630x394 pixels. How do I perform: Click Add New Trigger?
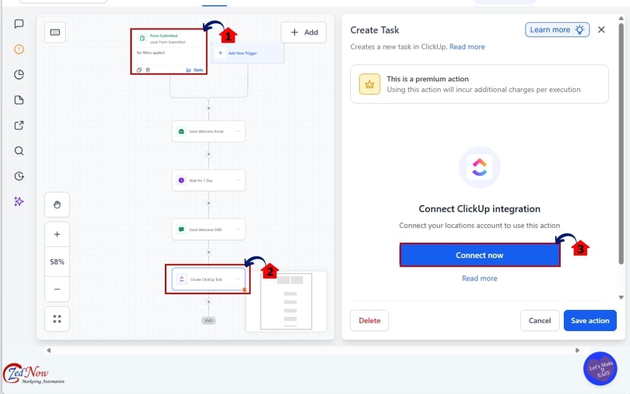[247, 53]
